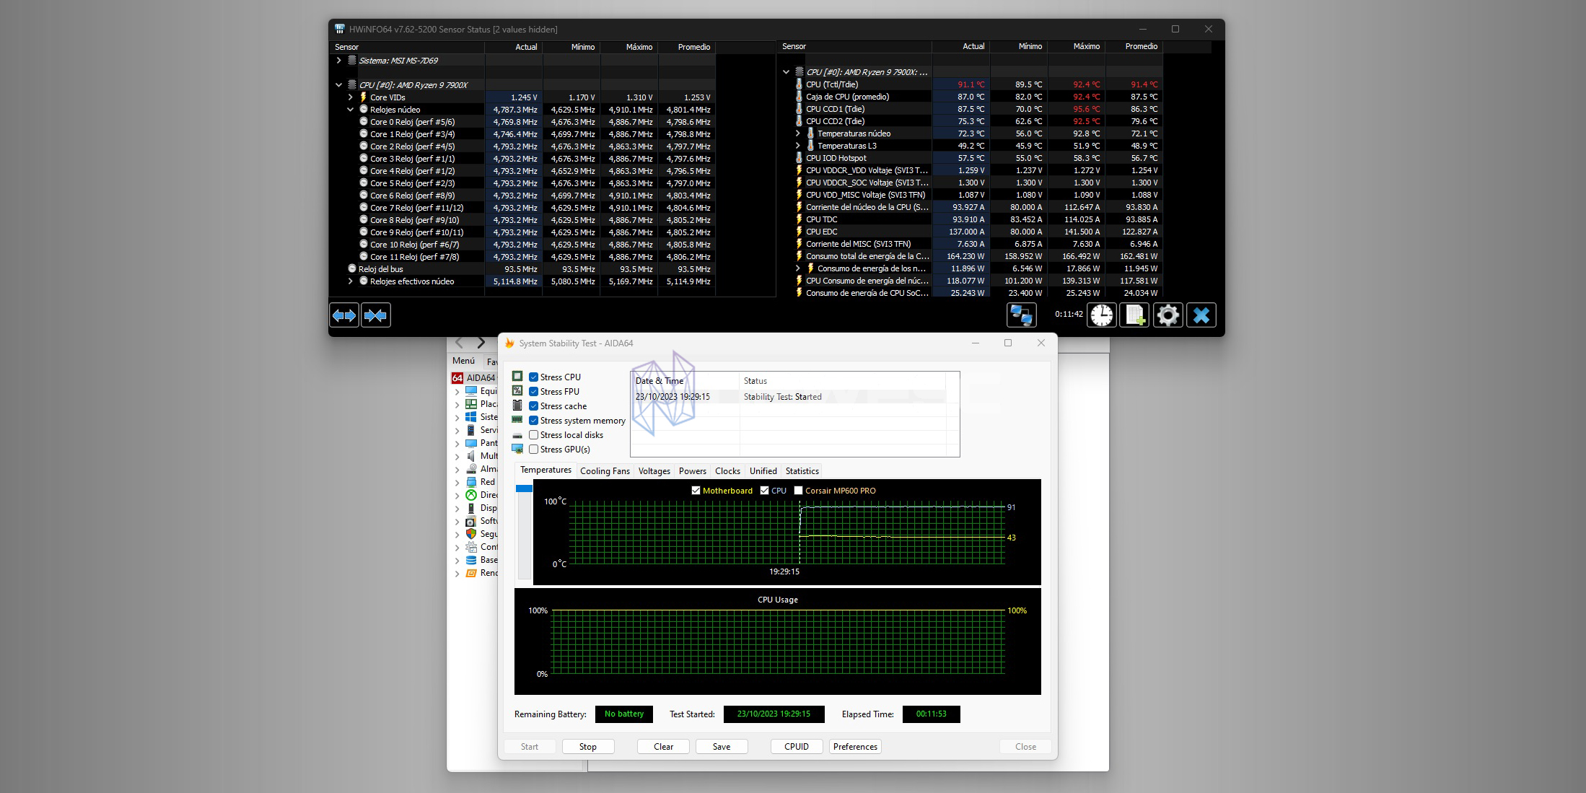Enable Stress GPU(s) checkbox
Image resolution: width=1586 pixels, height=793 pixels.
tap(533, 449)
